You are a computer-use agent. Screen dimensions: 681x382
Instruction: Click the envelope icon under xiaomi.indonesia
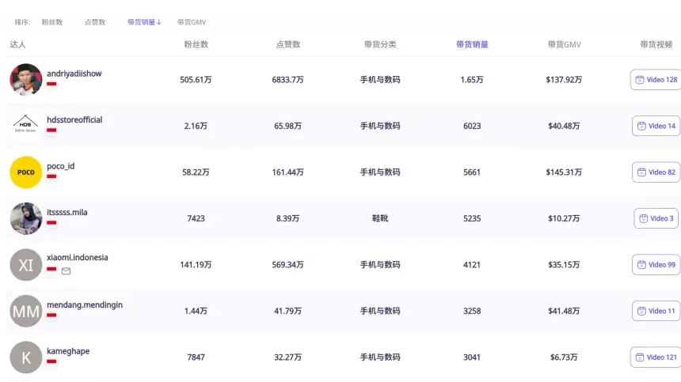point(66,271)
